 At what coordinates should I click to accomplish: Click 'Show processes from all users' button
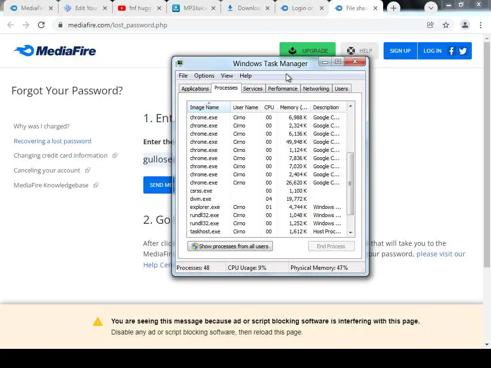coord(230,246)
